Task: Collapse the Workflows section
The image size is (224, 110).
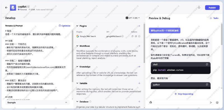Action: [77, 46]
